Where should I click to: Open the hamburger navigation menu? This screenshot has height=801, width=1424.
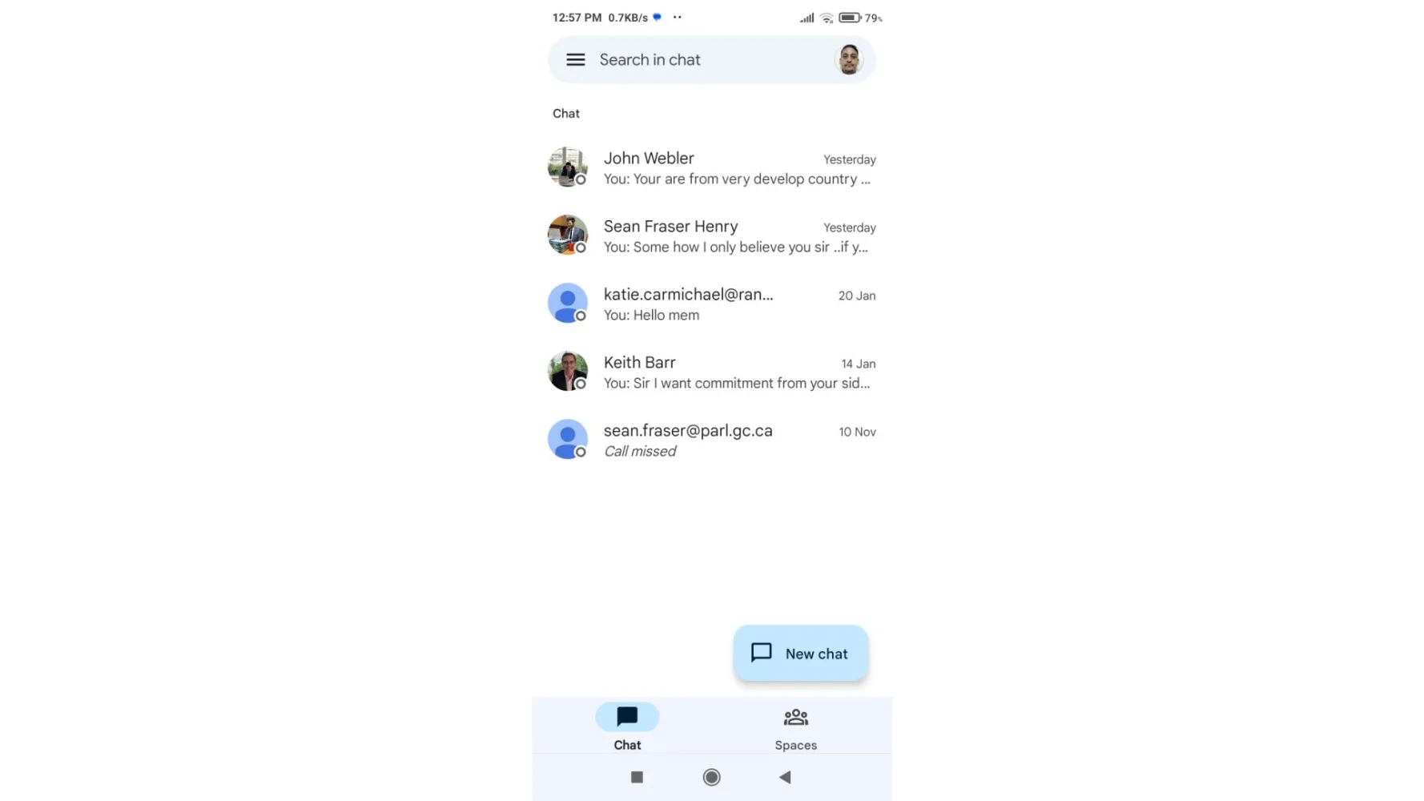click(575, 60)
